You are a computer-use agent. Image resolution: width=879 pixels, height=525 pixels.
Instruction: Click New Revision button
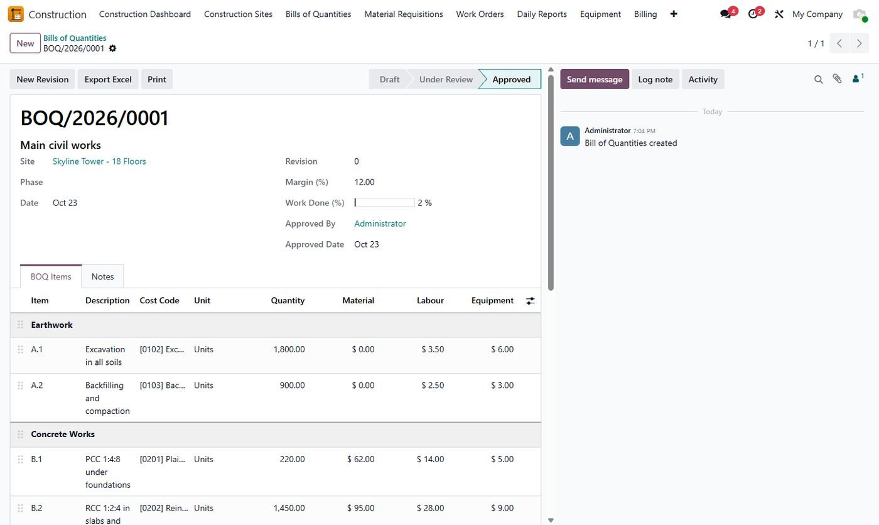point(43,79)
